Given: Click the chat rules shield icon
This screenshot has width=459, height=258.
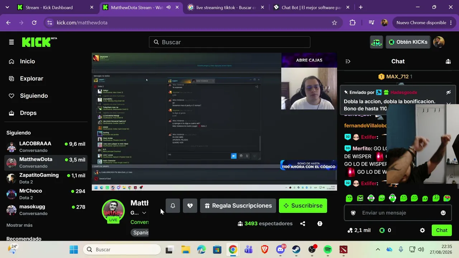Looking at the screenshot, I should [x=353, y=213].
